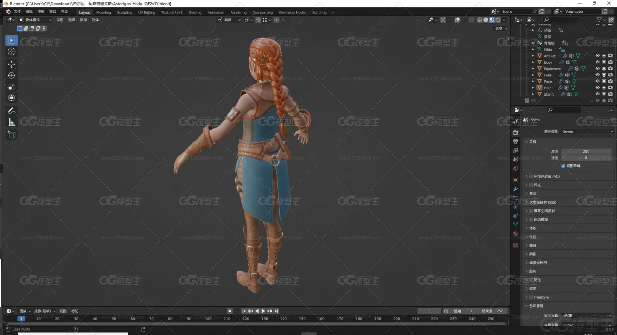Open the 回放 timeline popover
The width and height of the screenshot is (617, 335).
tap(25, 311)
